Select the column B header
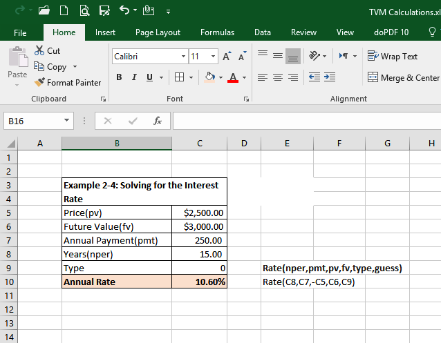 pos(117,144)
